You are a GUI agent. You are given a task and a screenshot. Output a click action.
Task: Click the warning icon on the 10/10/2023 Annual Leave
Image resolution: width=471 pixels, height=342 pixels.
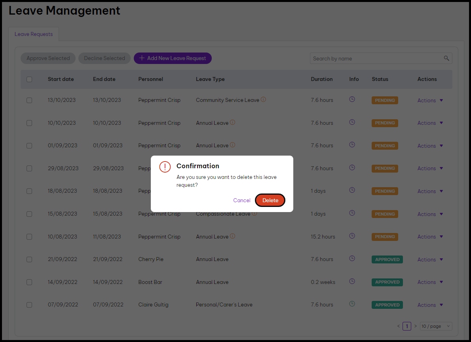point(233,122)
